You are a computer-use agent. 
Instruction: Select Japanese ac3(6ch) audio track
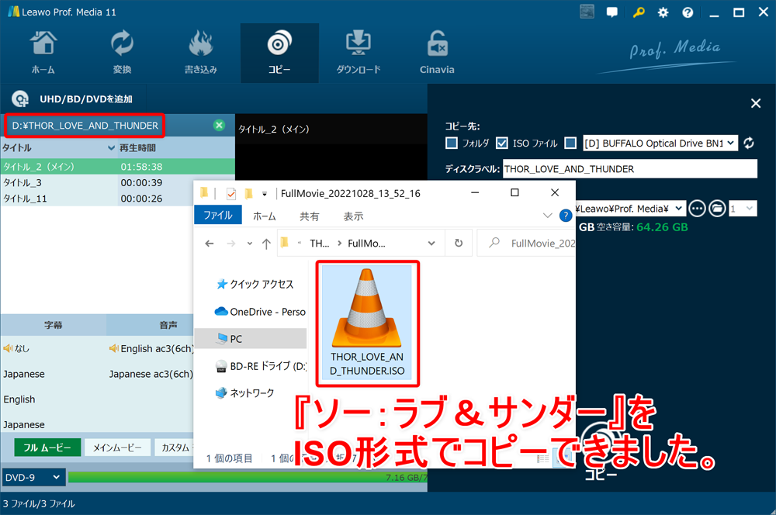[x=151, y=374]
